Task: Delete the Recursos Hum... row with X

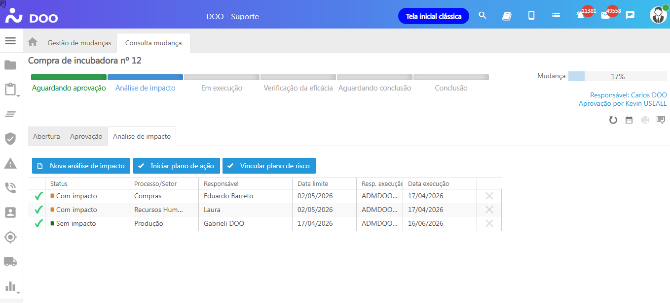Action: (489, 210)
